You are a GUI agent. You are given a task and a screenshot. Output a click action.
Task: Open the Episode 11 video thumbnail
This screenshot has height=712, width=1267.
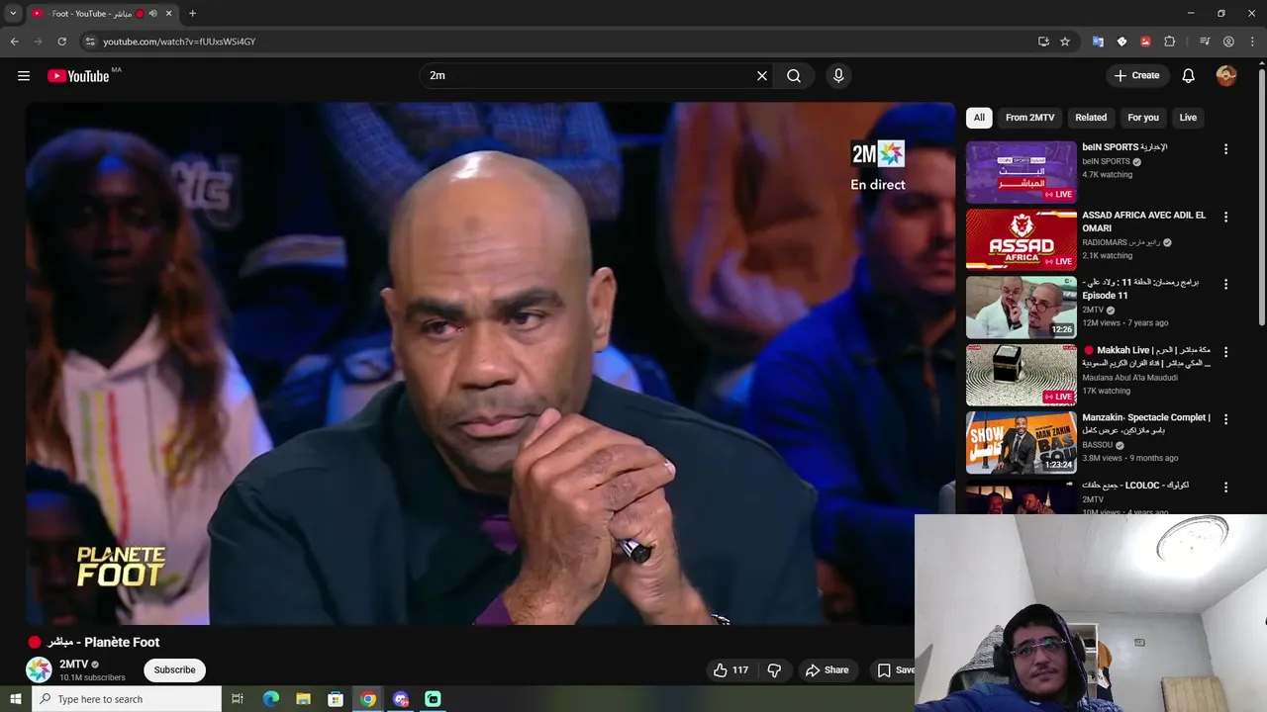(x=1021, y=308)
